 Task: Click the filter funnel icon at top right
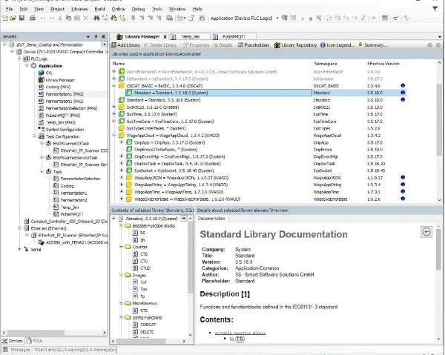point(435,9)
